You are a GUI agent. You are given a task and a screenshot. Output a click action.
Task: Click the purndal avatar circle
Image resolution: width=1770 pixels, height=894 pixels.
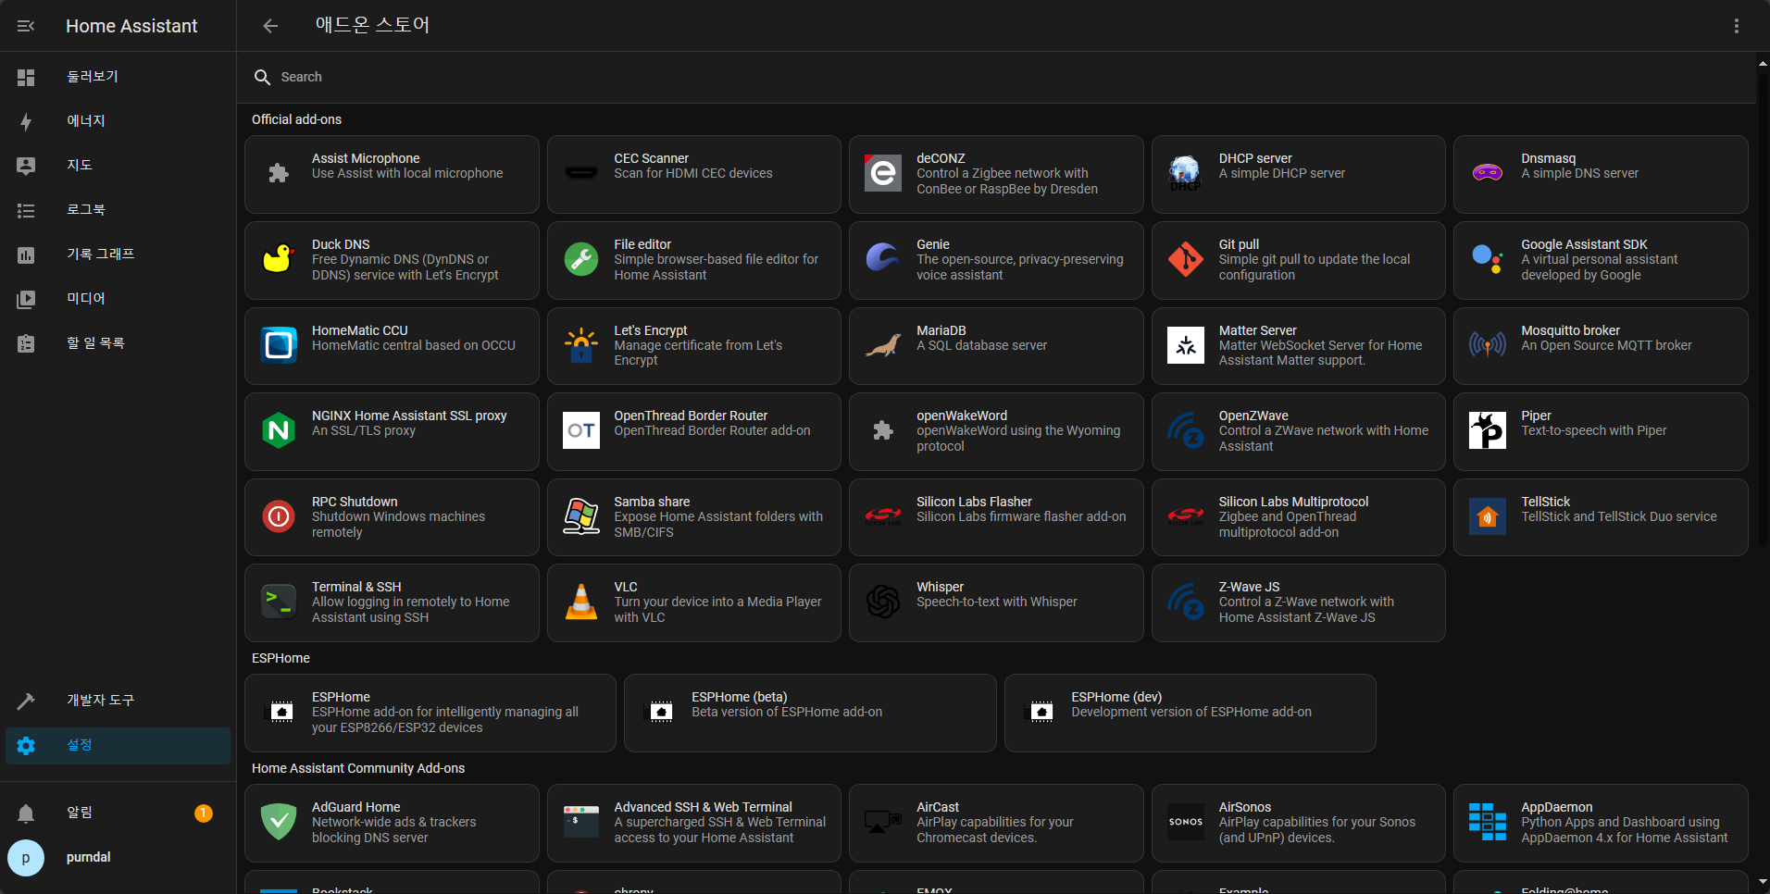26,858
